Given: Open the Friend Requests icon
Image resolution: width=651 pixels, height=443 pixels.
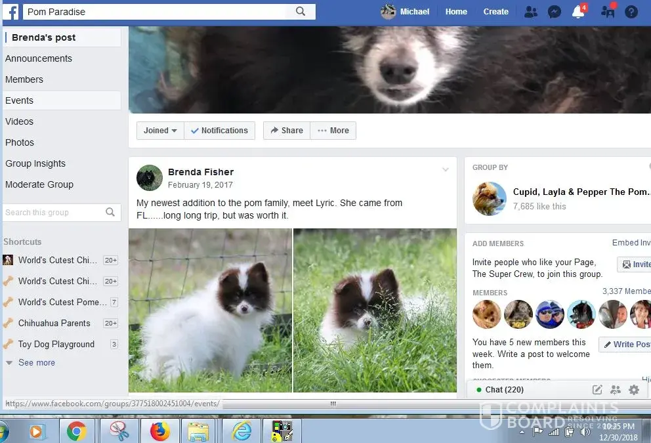Looking at the screenshot, I should (x=531, y=12).
